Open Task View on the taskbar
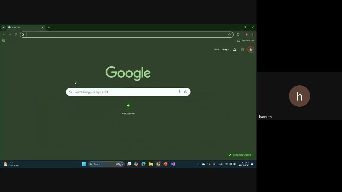The image size is (342, 192). tap(129, 164)
